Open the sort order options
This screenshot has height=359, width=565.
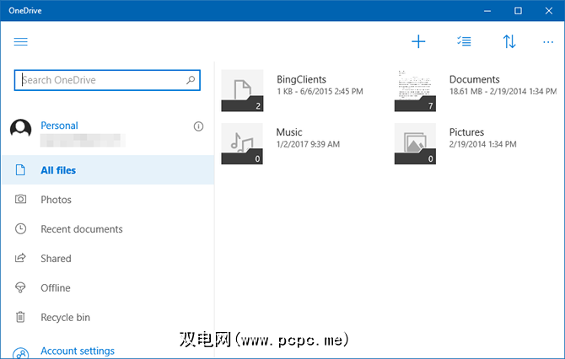pos(509,41)
